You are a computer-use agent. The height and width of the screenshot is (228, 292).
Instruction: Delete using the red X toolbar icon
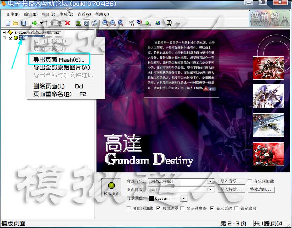point(68,23)
